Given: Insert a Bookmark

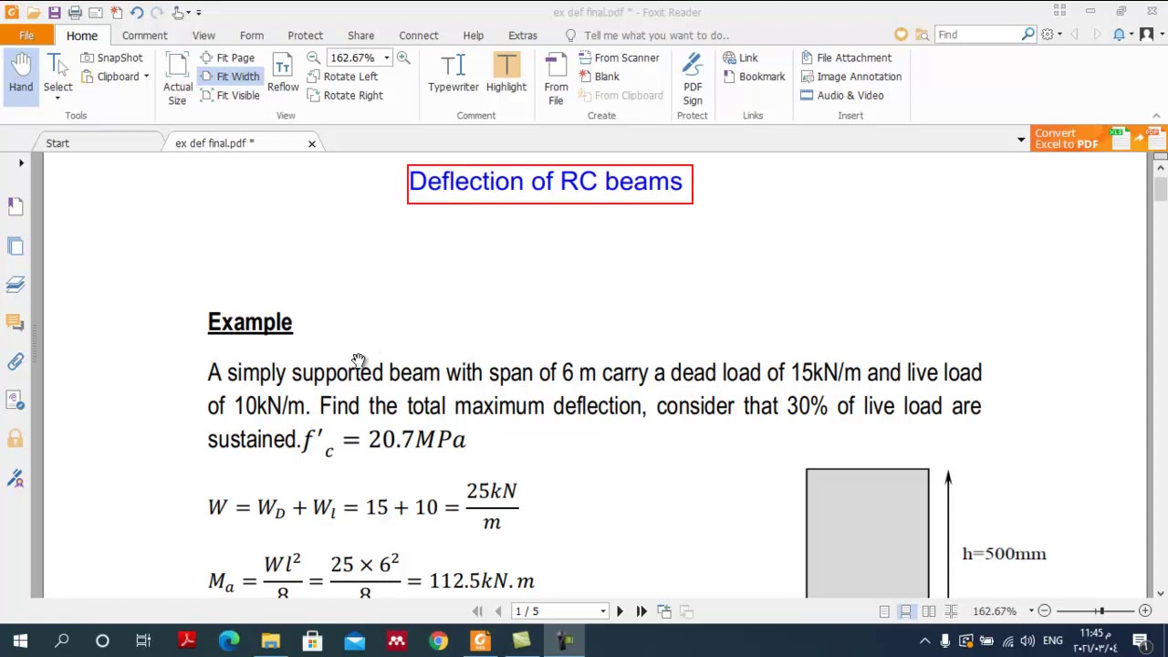Looking at the screenshot, I should (754, 77).
